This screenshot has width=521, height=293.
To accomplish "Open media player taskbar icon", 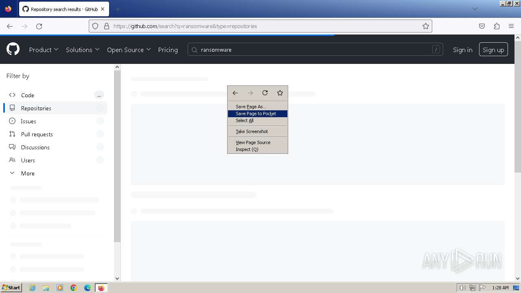I will point(60,288).
